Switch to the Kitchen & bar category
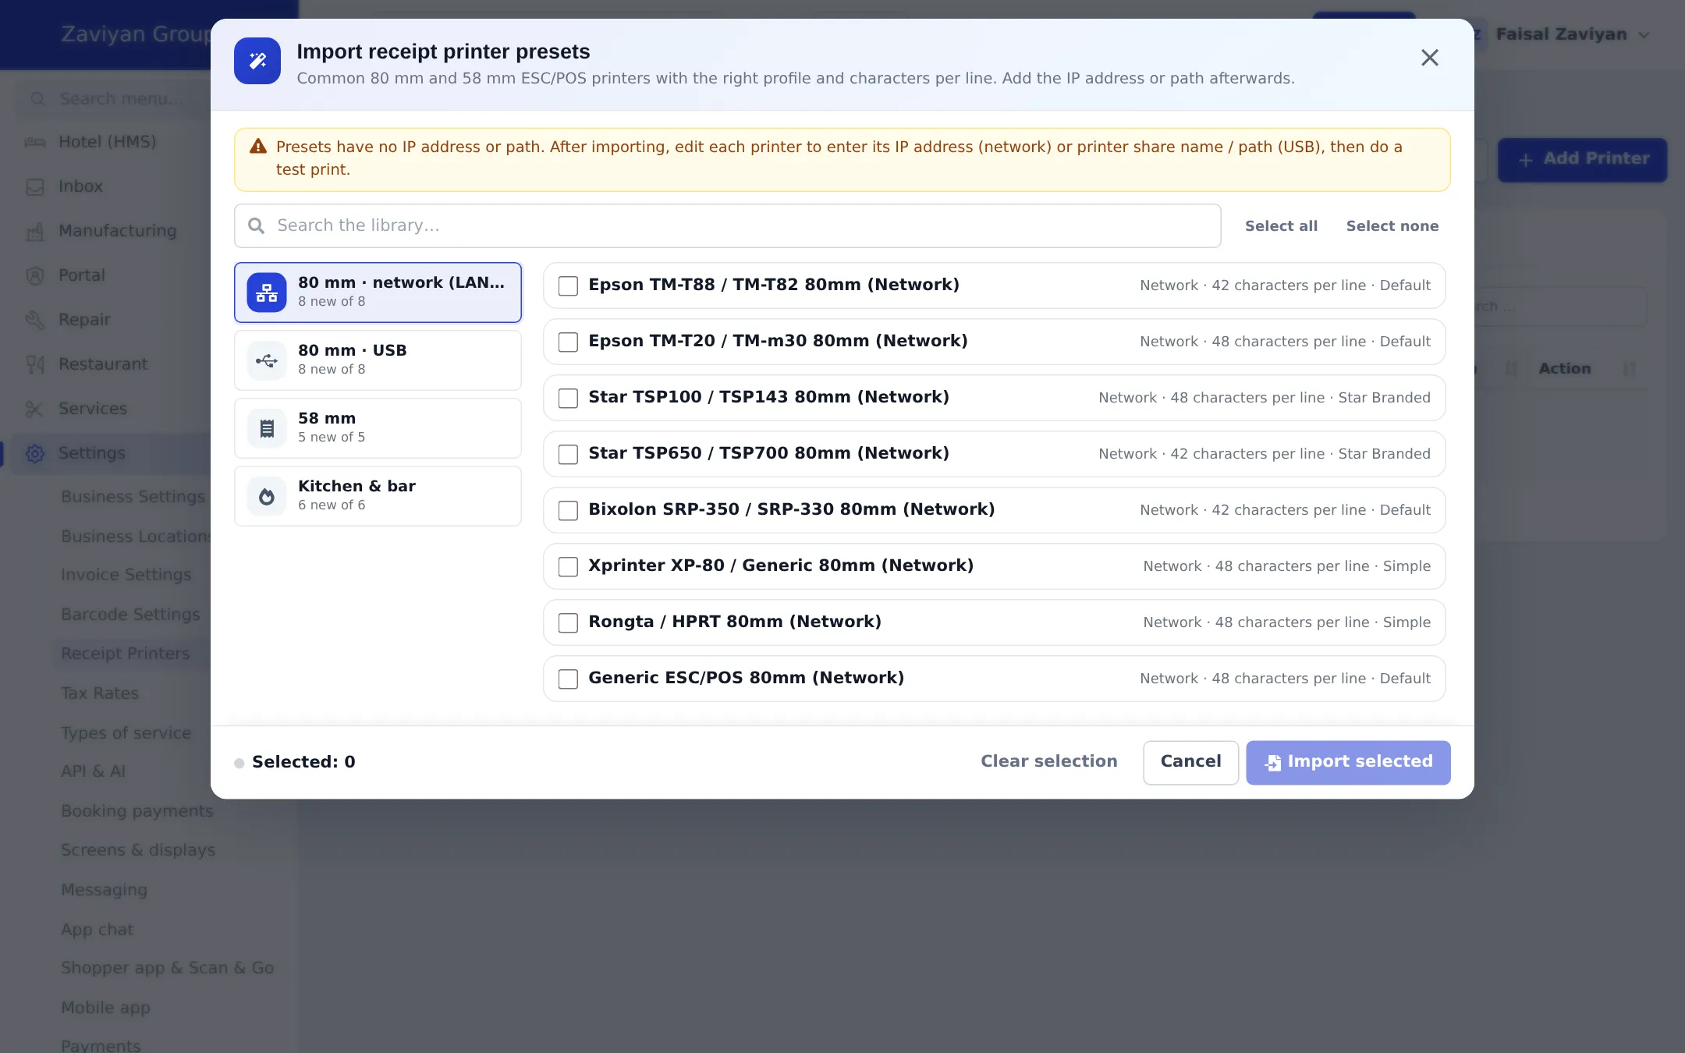Image resolution: width=1685 pixels, height=1053 pixels. click(x=378, y=496)
